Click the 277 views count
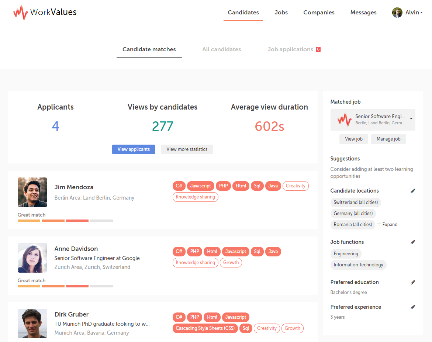This screenshot has height=342, width=432. [x=163, y=126]
